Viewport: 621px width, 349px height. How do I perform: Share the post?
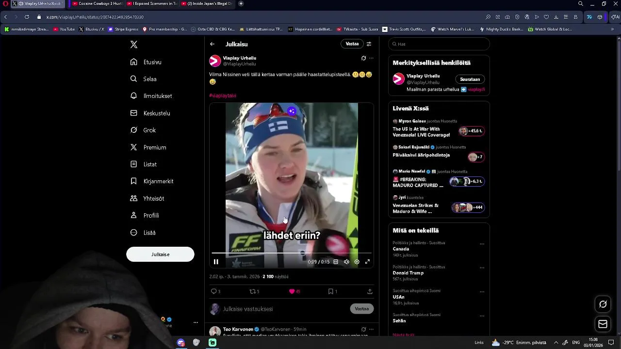pos(370,291)
